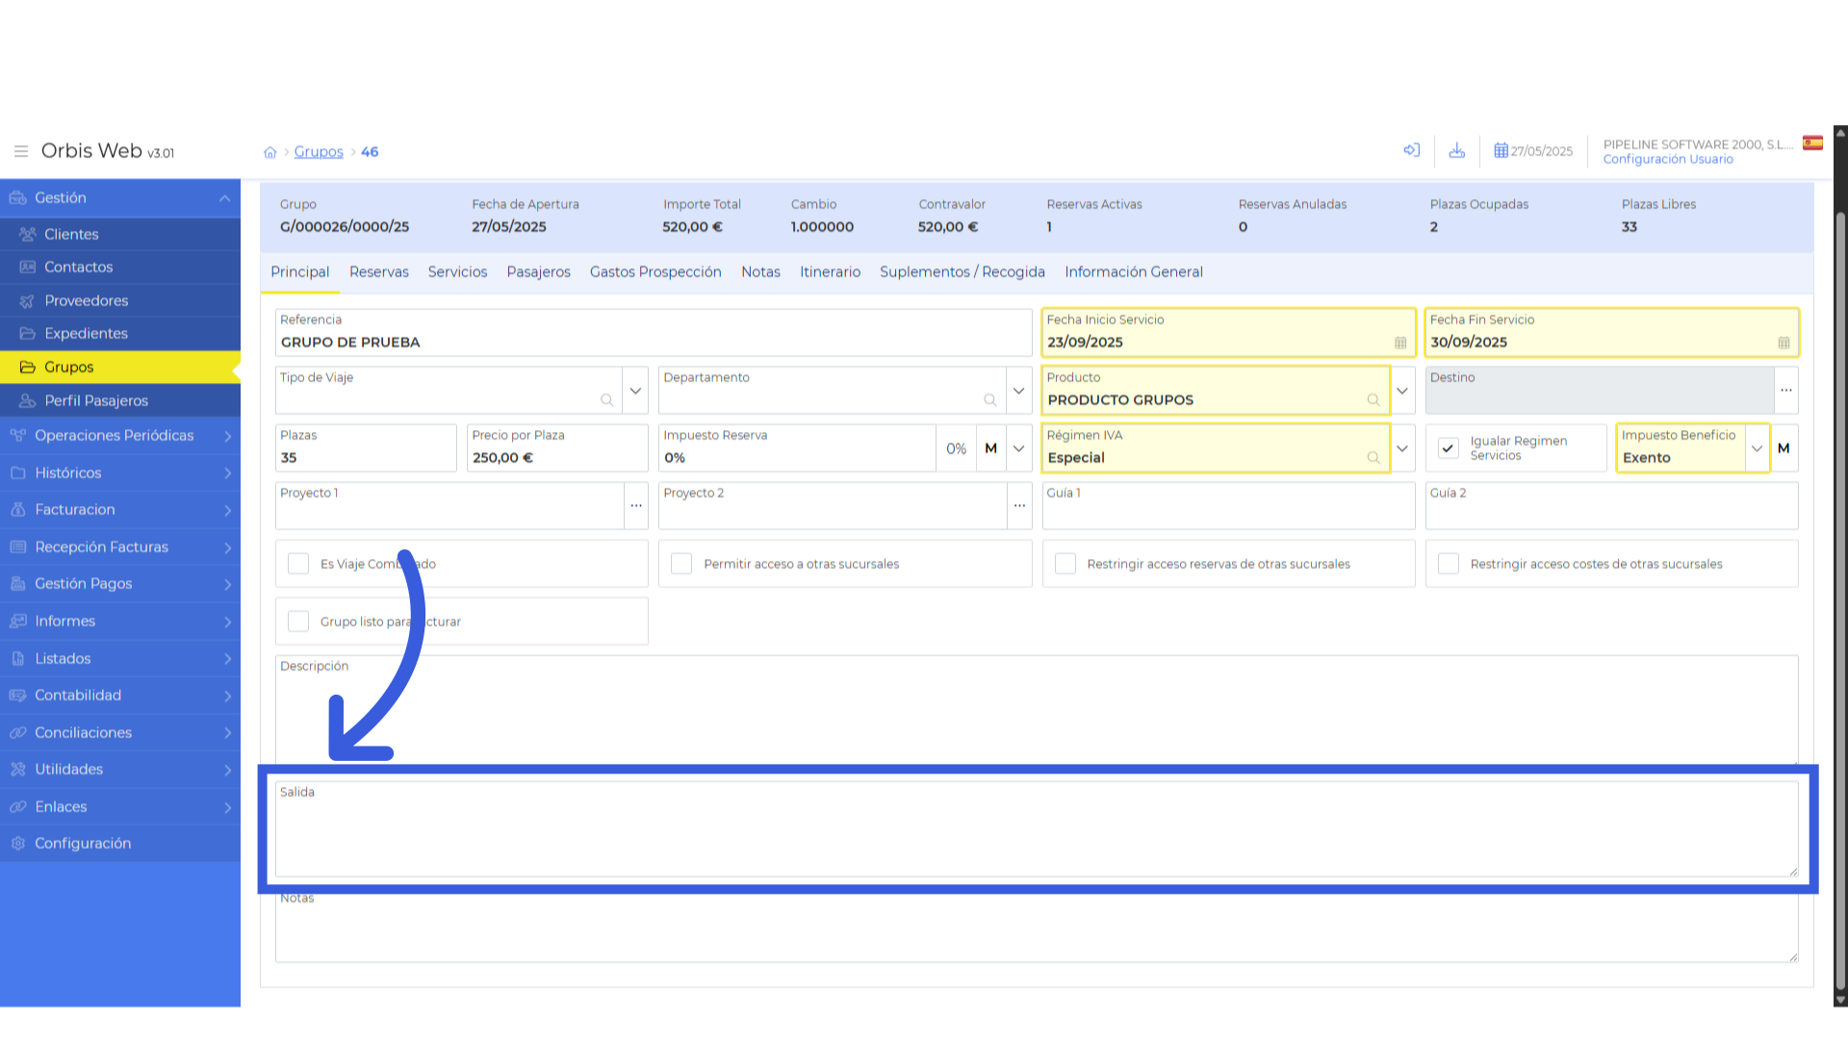Expand Operaciones Periódicas sidebar section
Screen dimensions: 1848x1039
coord(120,435)
